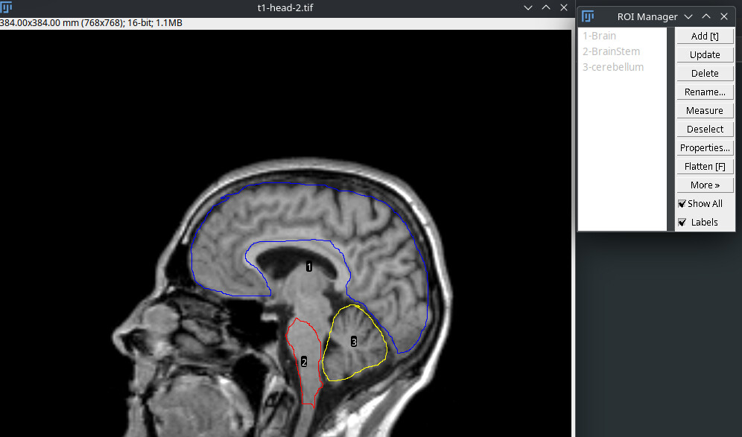Flatten the ROI overlays
742x437 pixels.
704,165
